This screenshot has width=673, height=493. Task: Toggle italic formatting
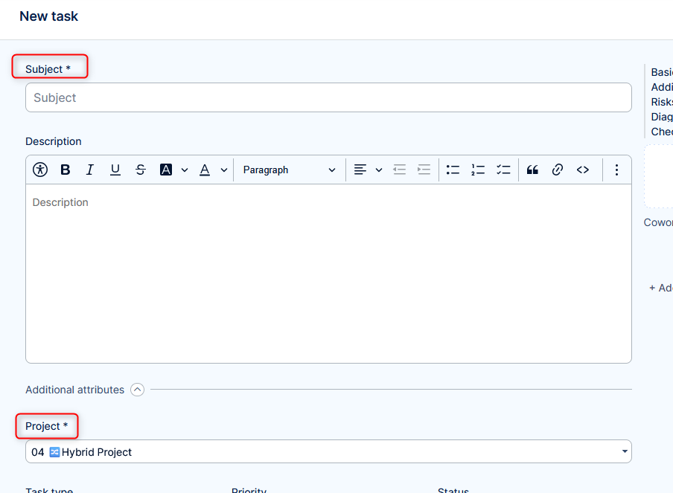(x=90, y=170)
